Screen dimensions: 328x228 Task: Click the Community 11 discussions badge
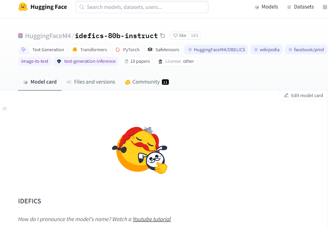(165, 82)
